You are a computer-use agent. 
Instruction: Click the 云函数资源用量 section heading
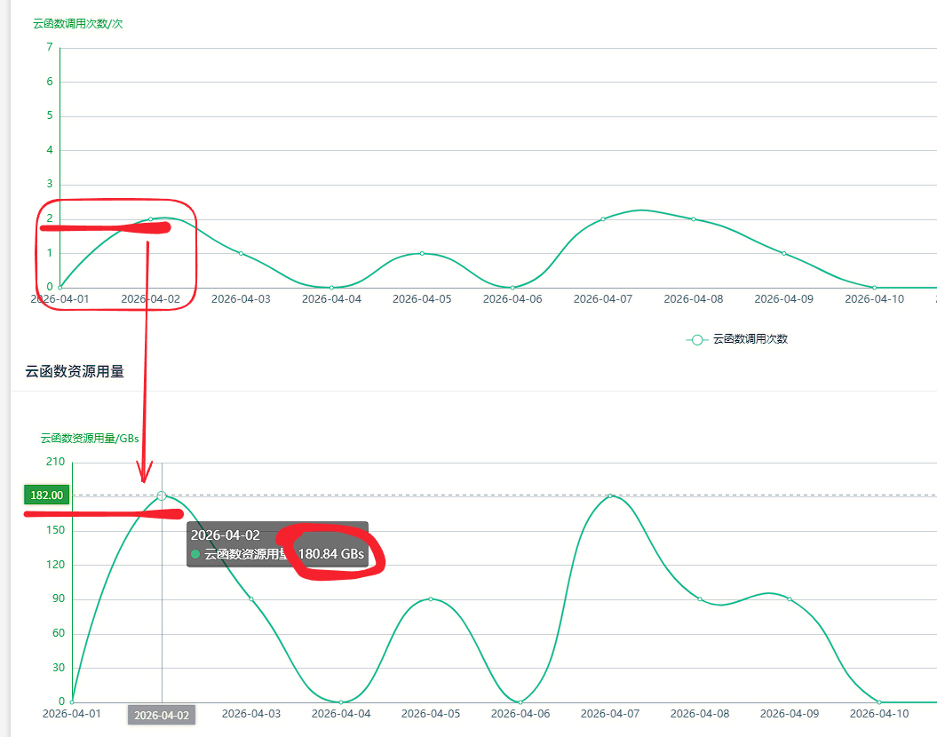[75, 372]
